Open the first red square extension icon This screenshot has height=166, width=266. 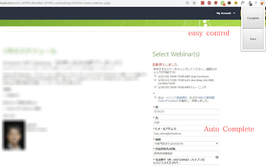[x=202, y=3]
